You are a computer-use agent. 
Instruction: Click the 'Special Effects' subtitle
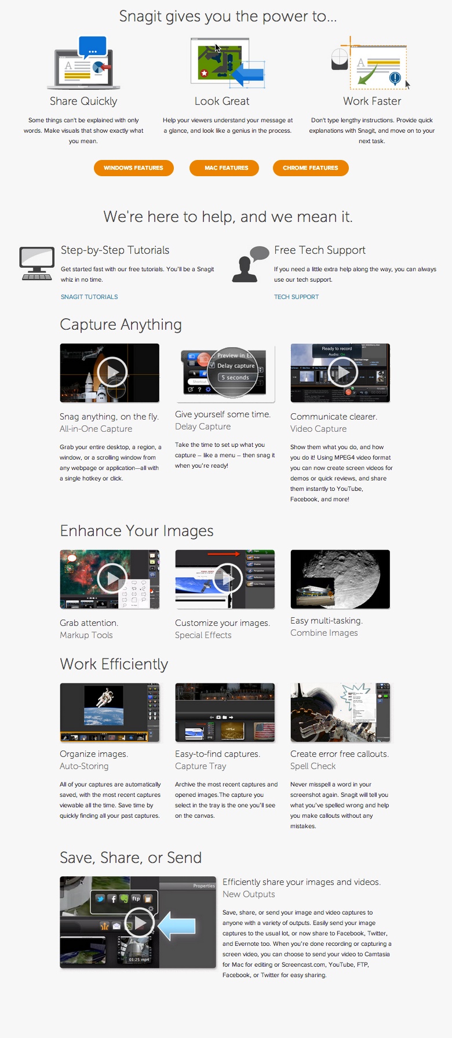203,635
